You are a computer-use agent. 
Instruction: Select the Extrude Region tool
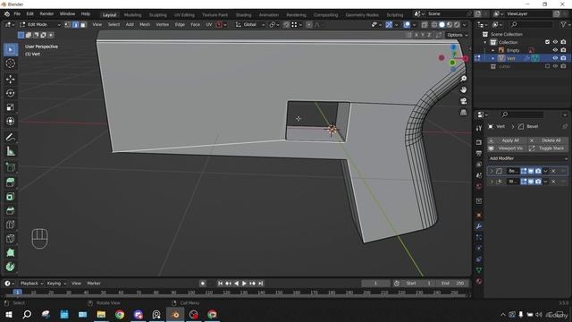pyautogui.click(x=10, y=182)
